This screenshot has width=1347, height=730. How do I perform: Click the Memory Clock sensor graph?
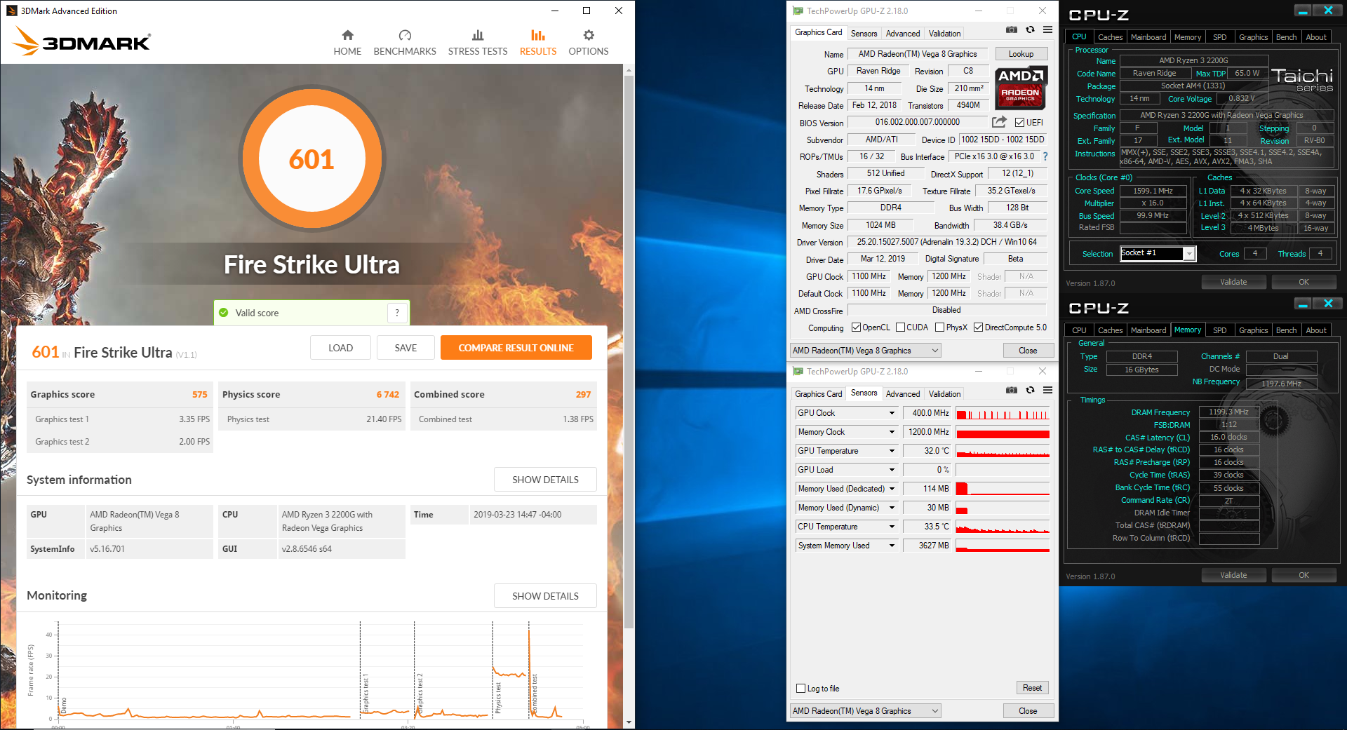1003,432
